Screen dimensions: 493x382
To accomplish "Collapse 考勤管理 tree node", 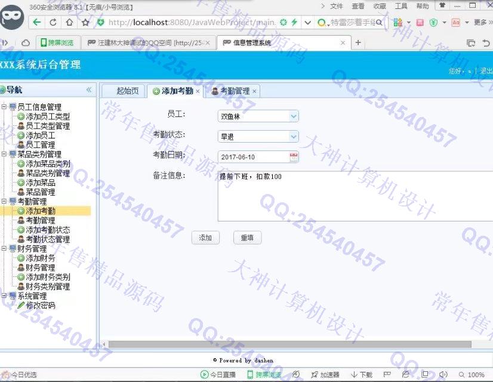I will click(x=4, y=201).
